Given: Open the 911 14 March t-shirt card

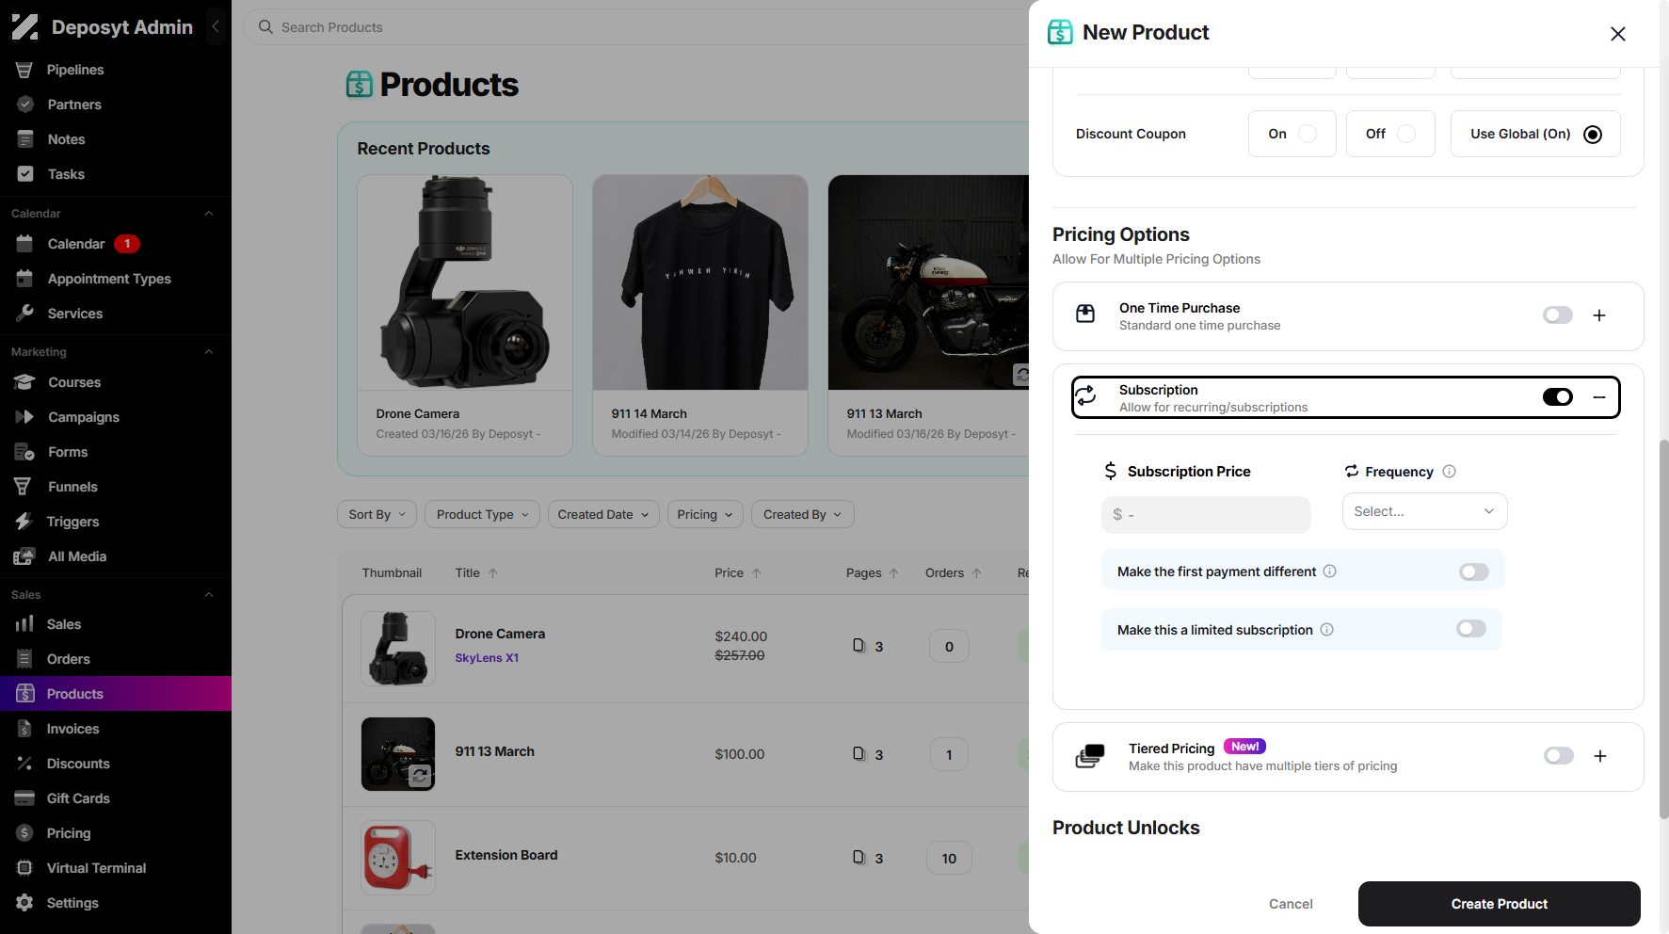Looking at the screenshot, I should click(700, 315).
